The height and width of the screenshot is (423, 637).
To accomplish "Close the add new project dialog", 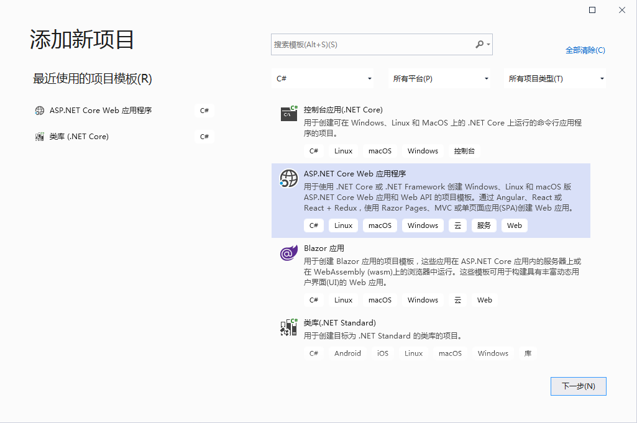I will 622,10.
